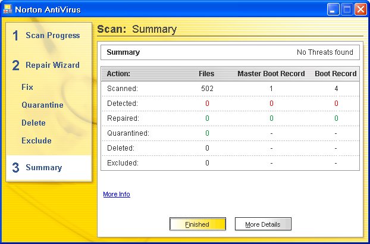The height and width of the screenshot is (244, 370).
Task: Close the Norton AntiVirus window
Action: 361,10
